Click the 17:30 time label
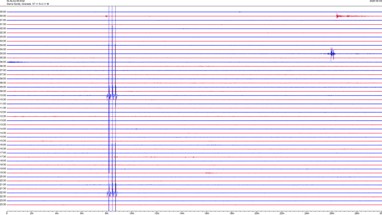This screenshot has width=382, height=215. pyautogui.click(x=3, y=157)
